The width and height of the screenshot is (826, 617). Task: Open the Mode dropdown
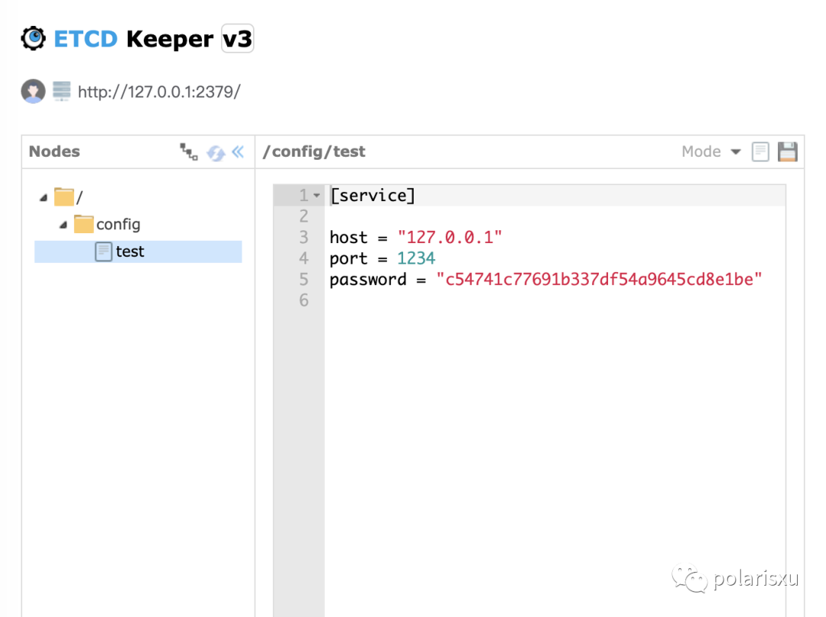[x=711, y=151]
